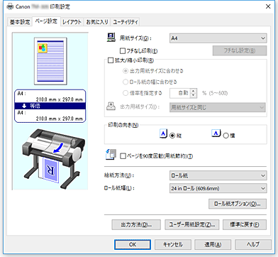Switch to the ユーティリティ tab
The width and height of the screenshot is (278, 257).
[x=125, y=22]
